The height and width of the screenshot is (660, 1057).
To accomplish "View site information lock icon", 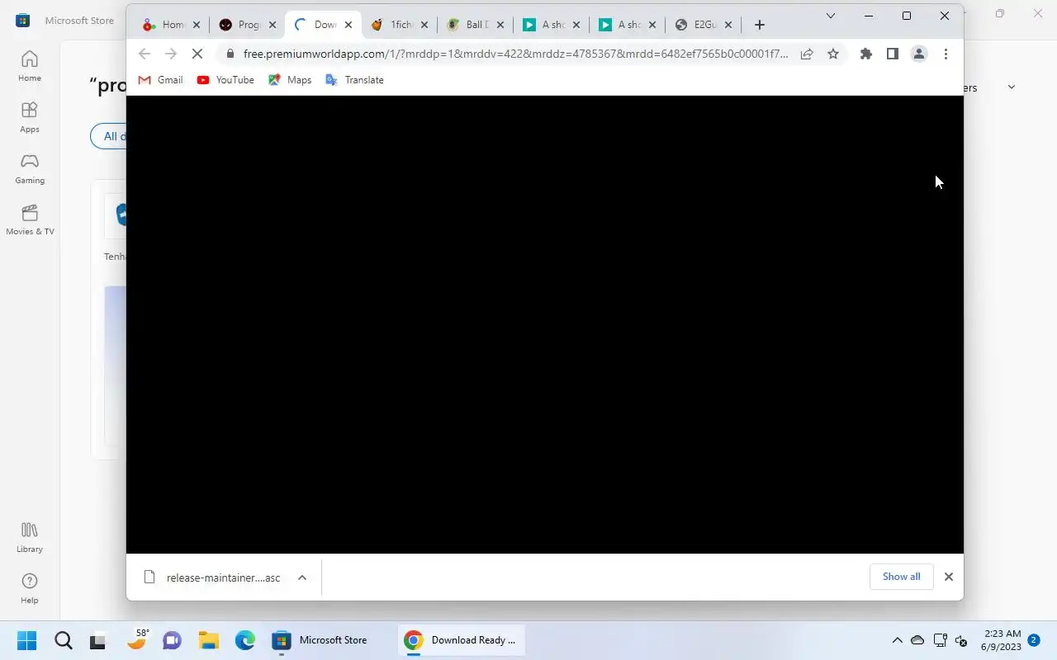I will click(x=229, y=54).
